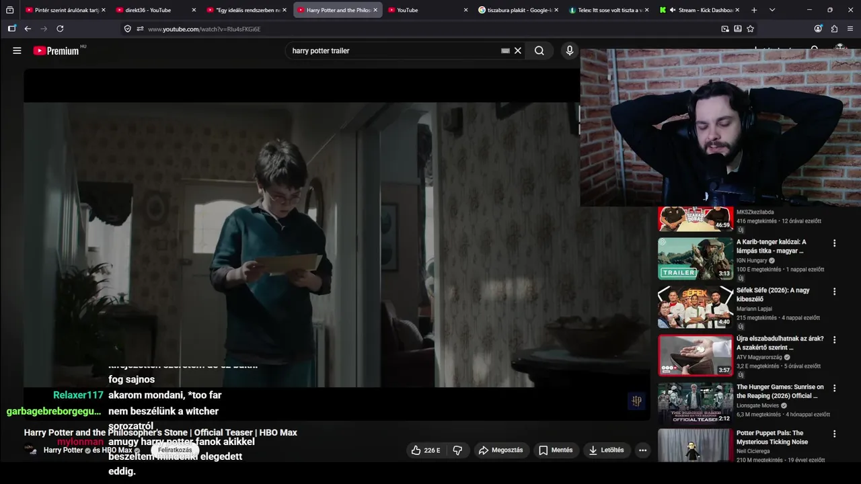Open 'A Karib-tenger kalózai: A lámpás titka' title

click(x=771, y=246)
